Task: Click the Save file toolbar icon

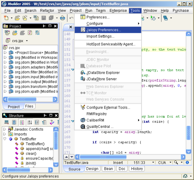Action: click(43, 18)
